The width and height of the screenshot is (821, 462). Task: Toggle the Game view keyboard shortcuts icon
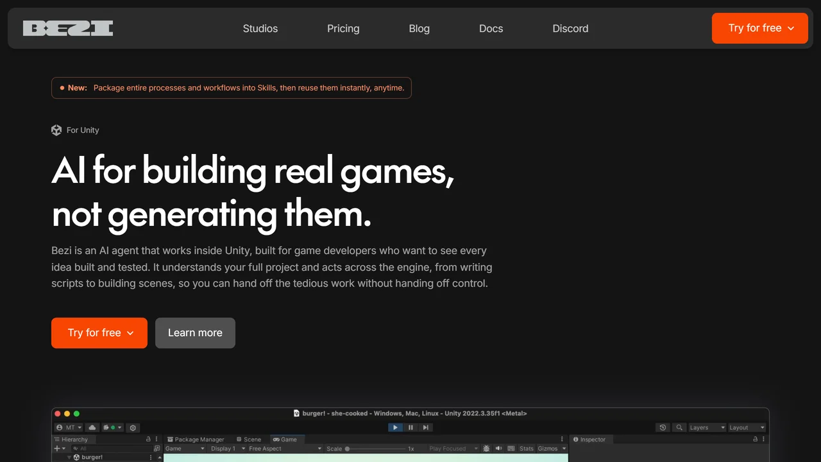click(x=511, y=449)
